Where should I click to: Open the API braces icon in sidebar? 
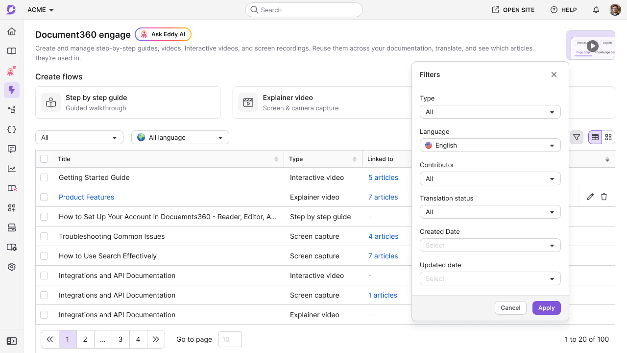point(12,129)
